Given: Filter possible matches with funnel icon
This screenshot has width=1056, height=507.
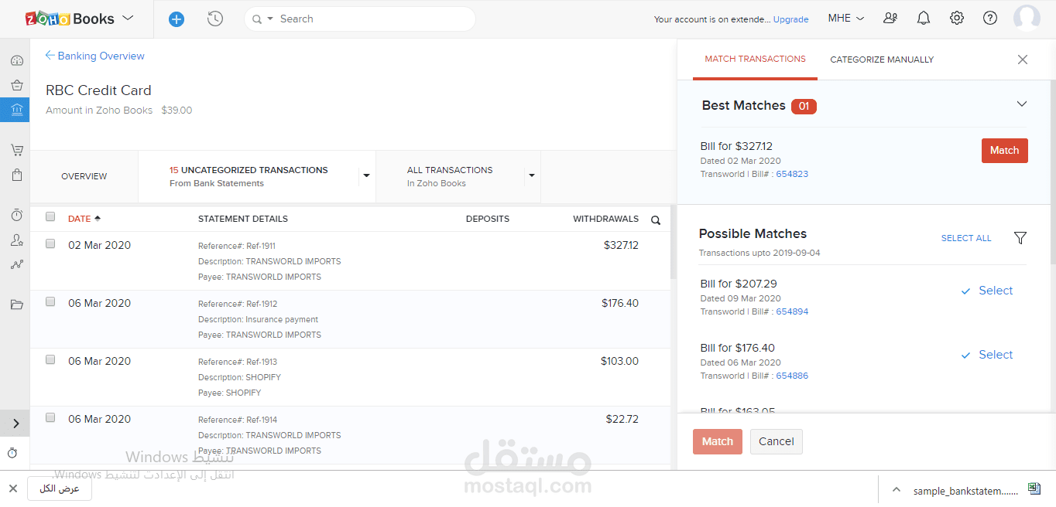Looking at the screenshot, I should [1020, 238].
